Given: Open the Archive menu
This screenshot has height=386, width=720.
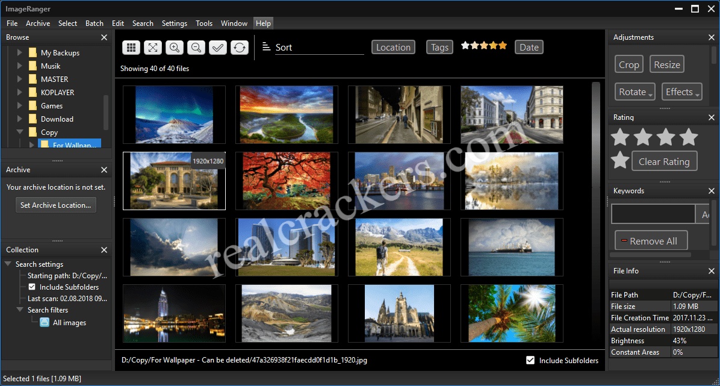Looking at the screenshot, I should click(38, 23).
